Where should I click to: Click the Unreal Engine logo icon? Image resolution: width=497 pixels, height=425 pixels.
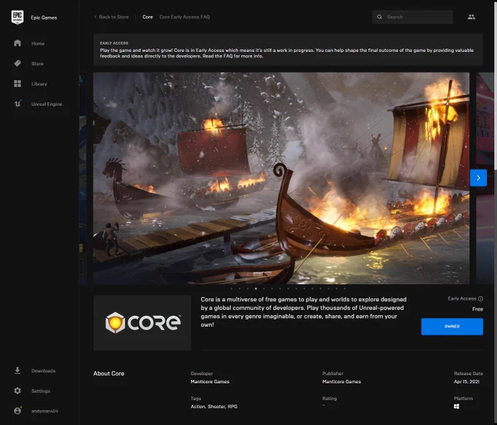(x=18, y=104)
